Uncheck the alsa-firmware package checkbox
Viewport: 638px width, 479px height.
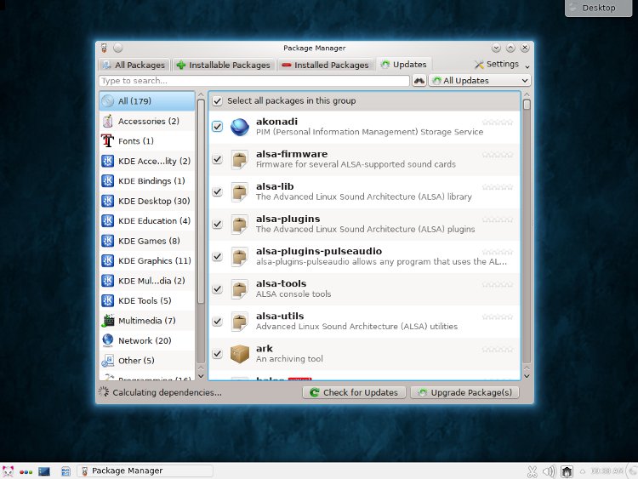click(217, 159)
